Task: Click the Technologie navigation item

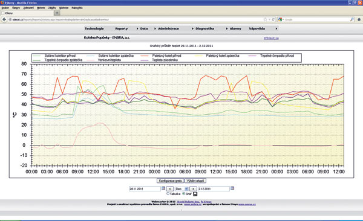Action: [x=94, y=28]
